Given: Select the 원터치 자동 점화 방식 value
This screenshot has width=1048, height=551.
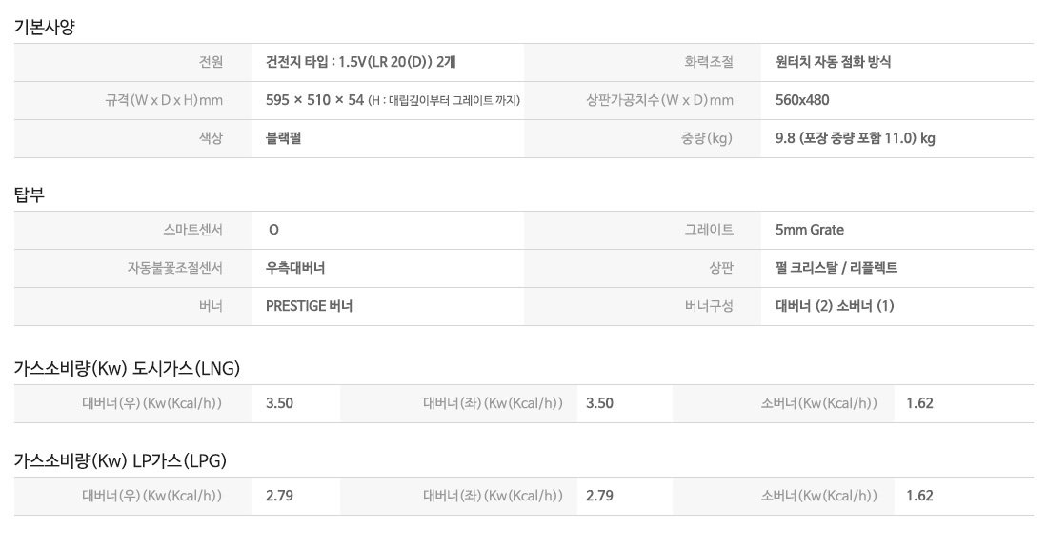Looking at the screenshot, I should coord(834,63).
